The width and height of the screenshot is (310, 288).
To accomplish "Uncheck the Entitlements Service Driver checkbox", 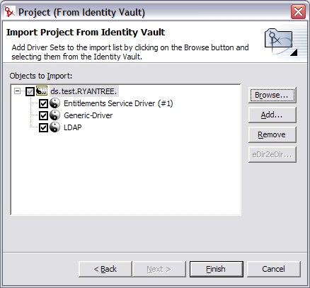I will pos(43,103).
